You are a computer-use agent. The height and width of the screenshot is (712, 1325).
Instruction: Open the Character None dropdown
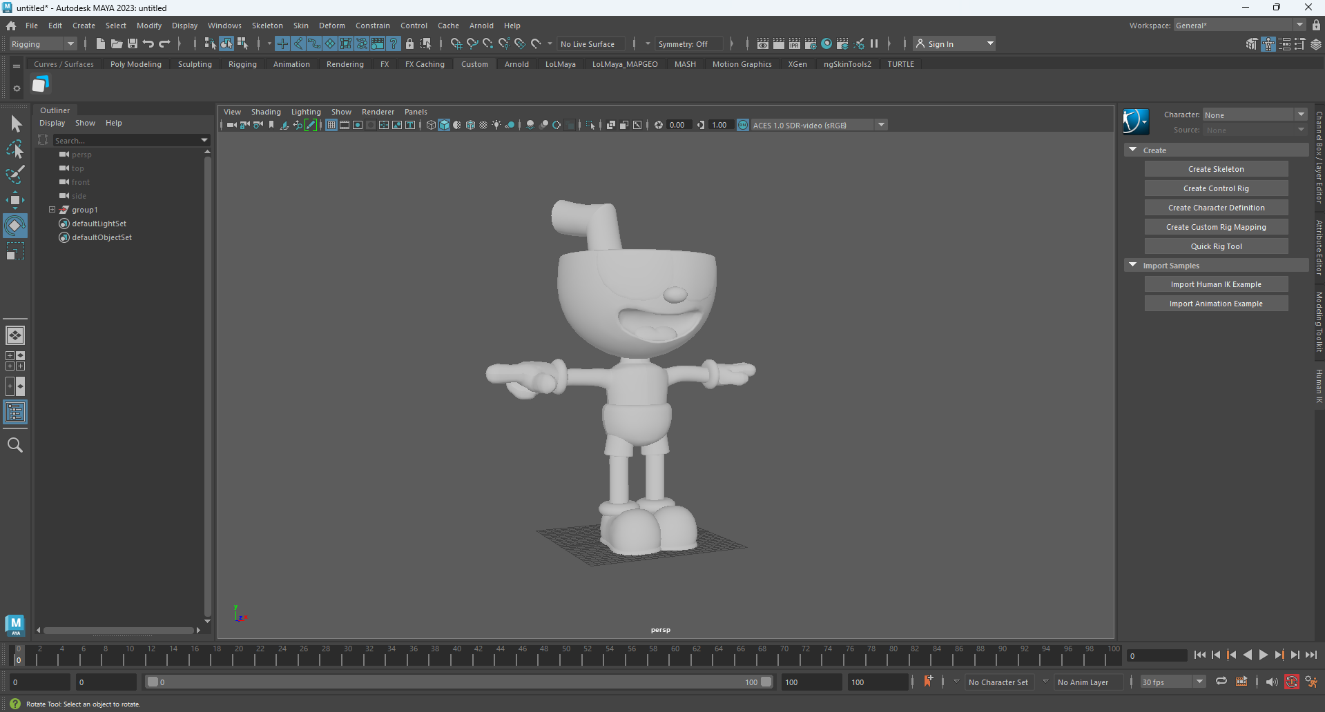(x=1255, y=115)
